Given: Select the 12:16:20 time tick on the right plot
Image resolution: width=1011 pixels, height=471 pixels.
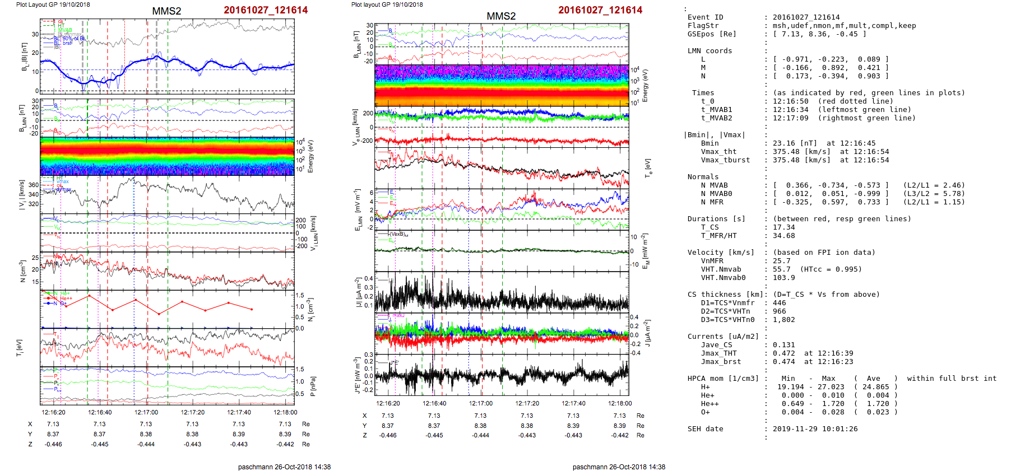Looking at the screenshot, I should [x=388, y=403].
